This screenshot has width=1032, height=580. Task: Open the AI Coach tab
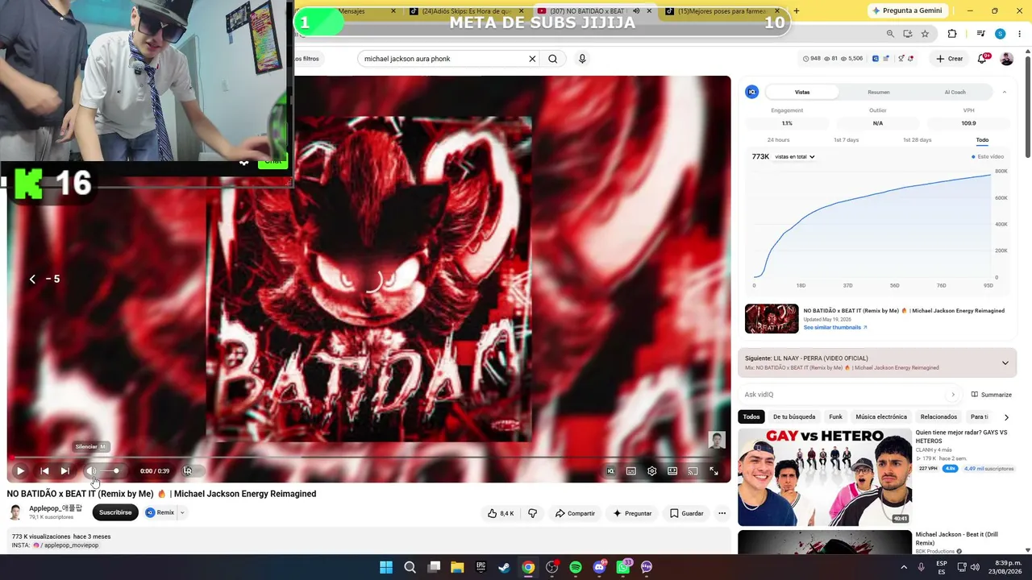955,92
